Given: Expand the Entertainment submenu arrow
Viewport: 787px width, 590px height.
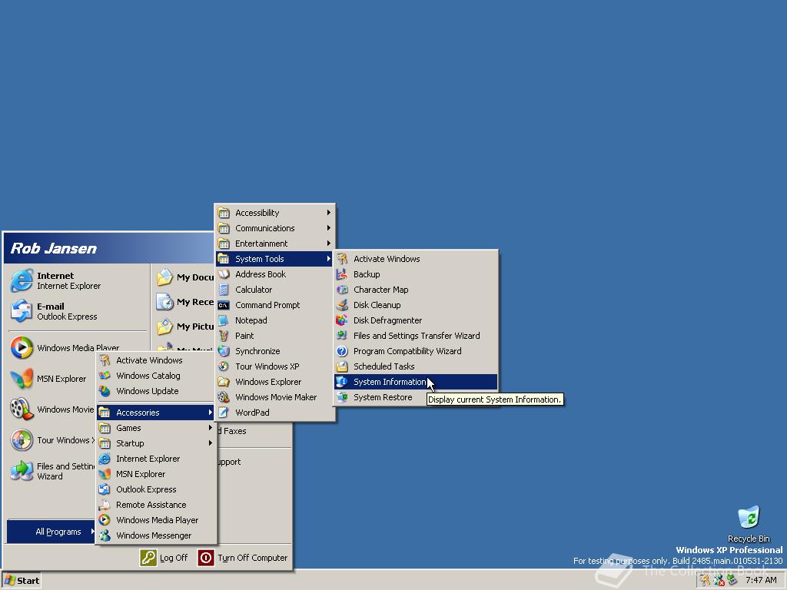Looking at the screenshot, I should pyautogui.click(x=328, y=244).
